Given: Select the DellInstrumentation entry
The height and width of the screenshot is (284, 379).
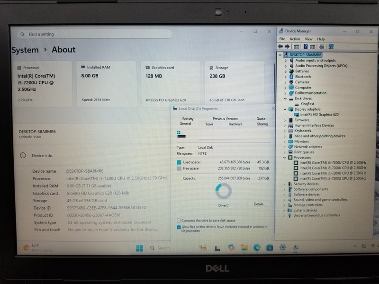Looking at the screenshot, I should 311,93.
